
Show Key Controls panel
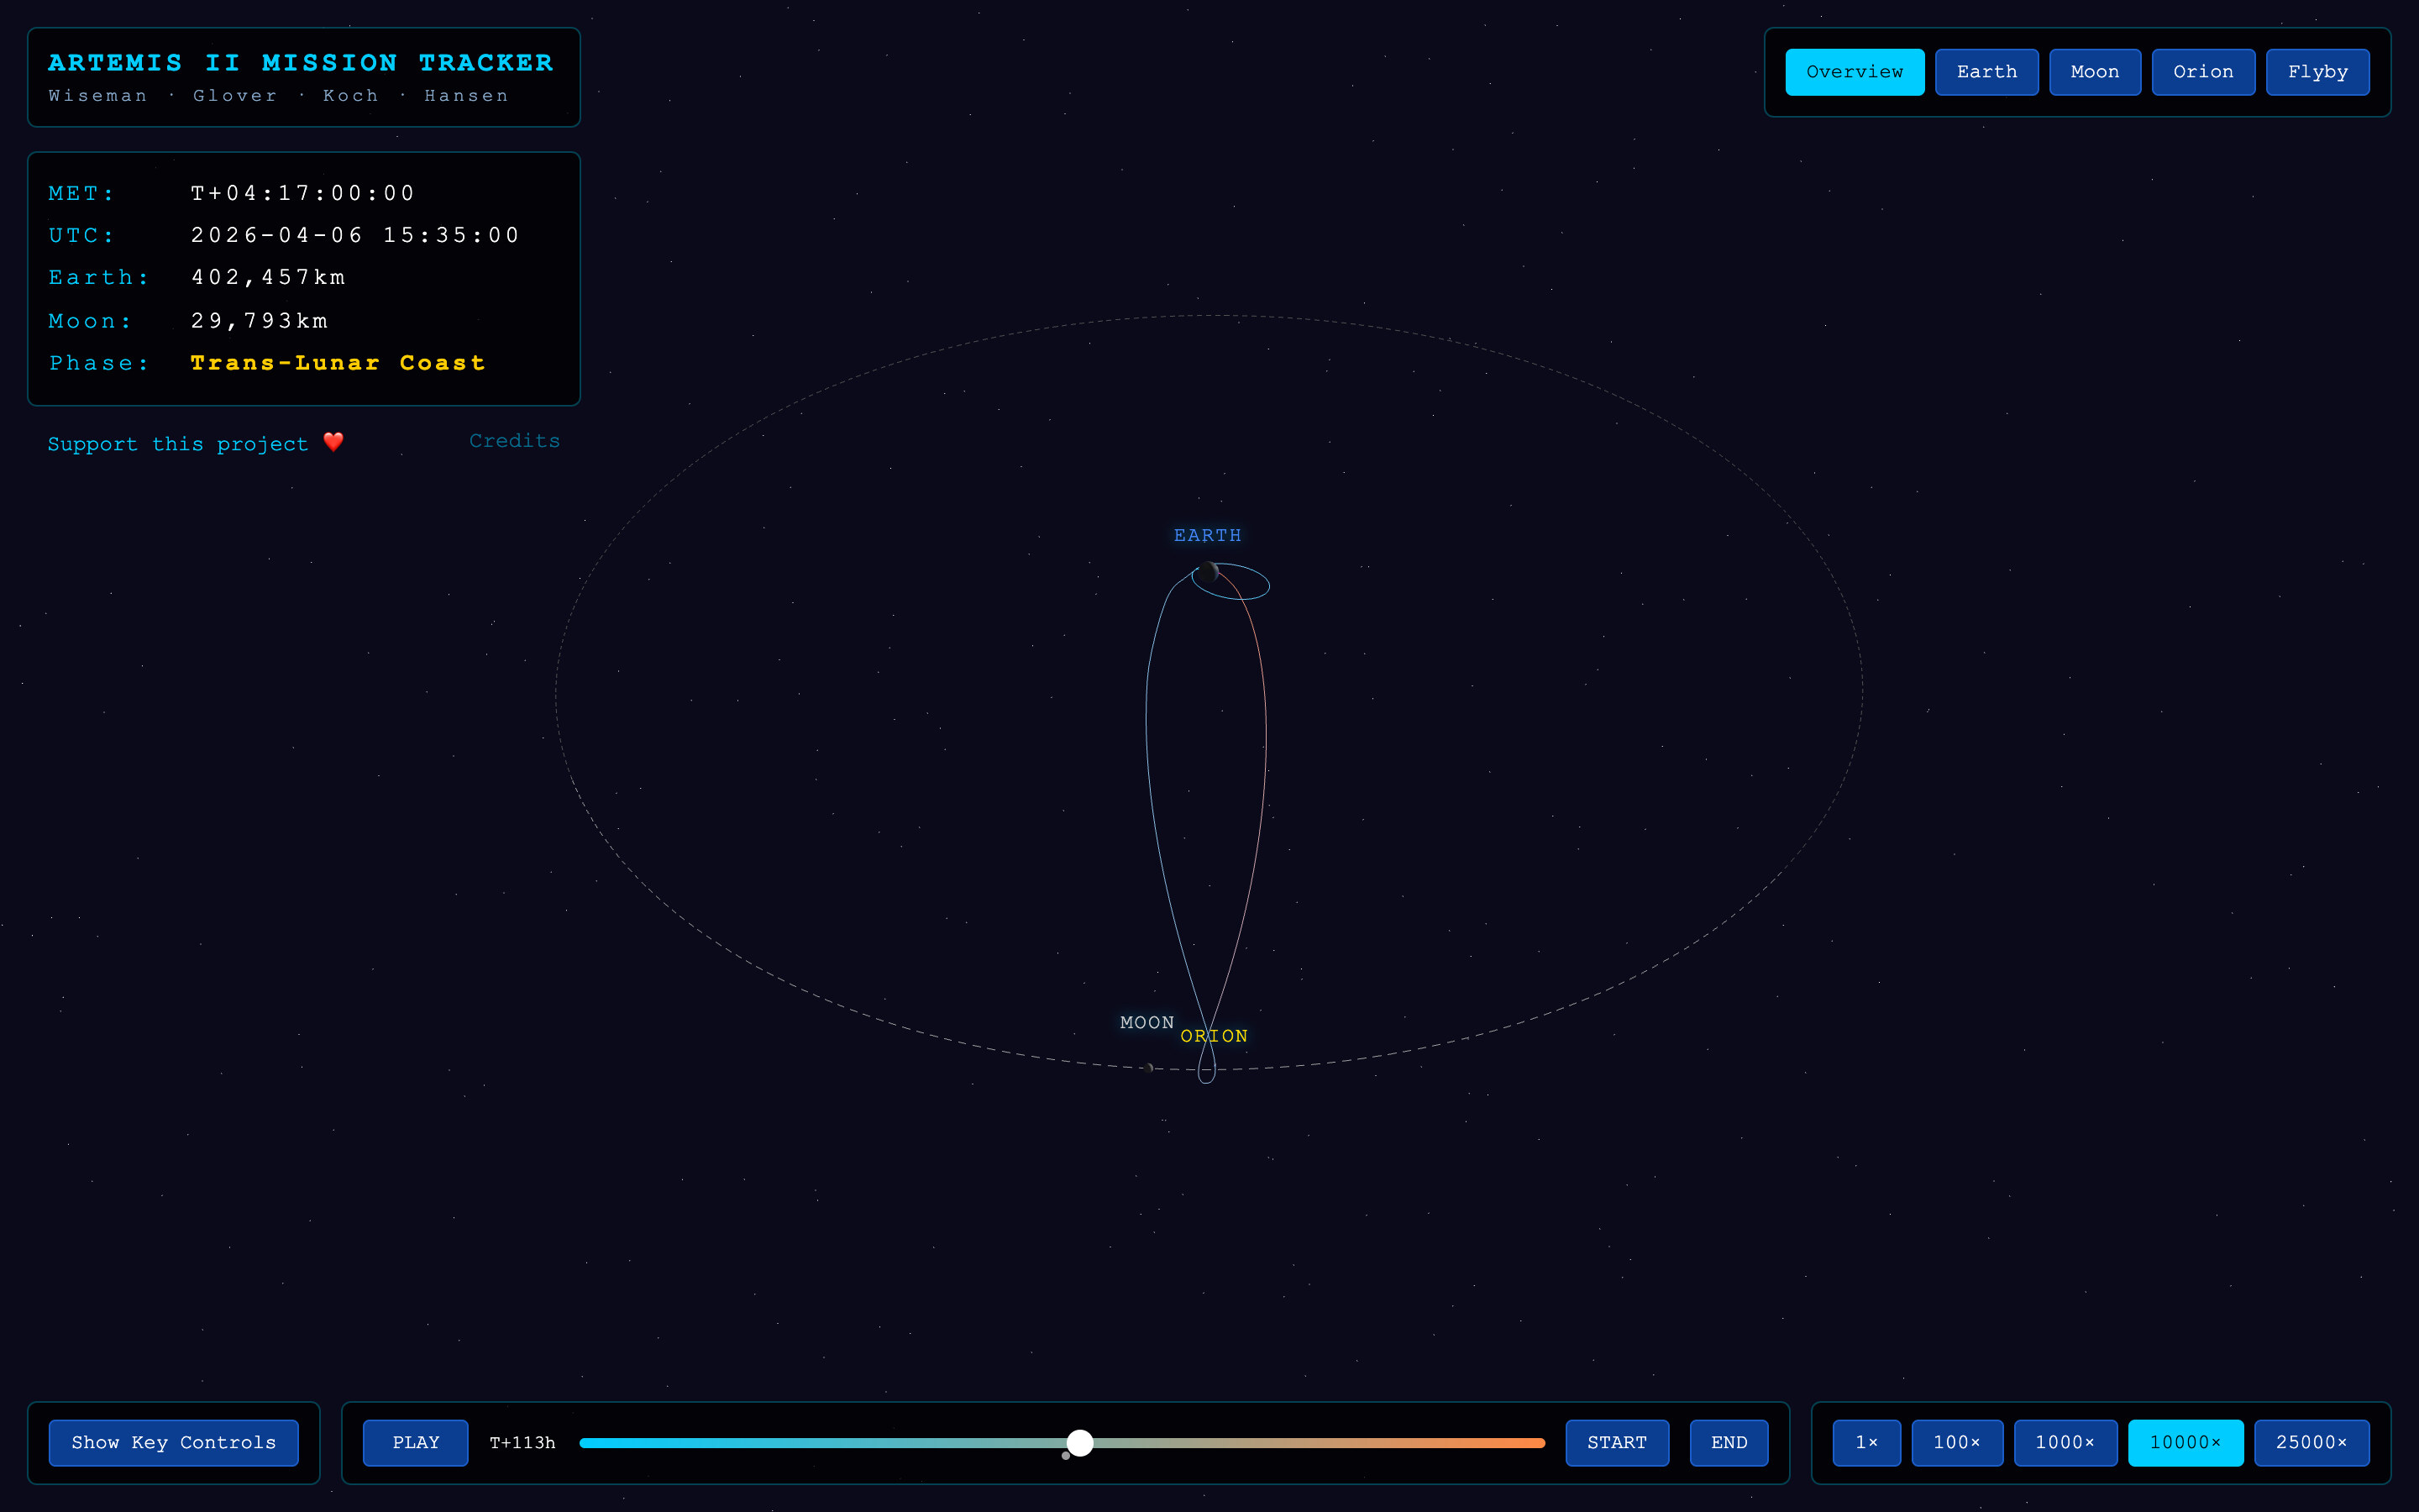174,1442
